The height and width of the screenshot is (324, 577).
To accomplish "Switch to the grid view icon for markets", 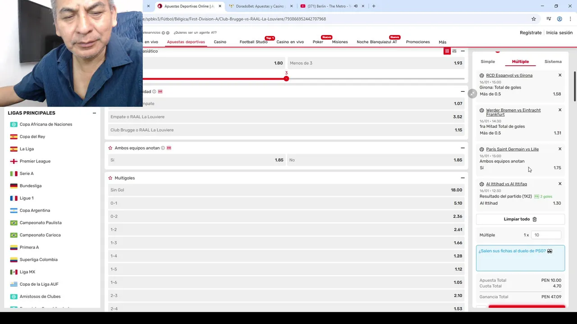I will tap(447, 51).
